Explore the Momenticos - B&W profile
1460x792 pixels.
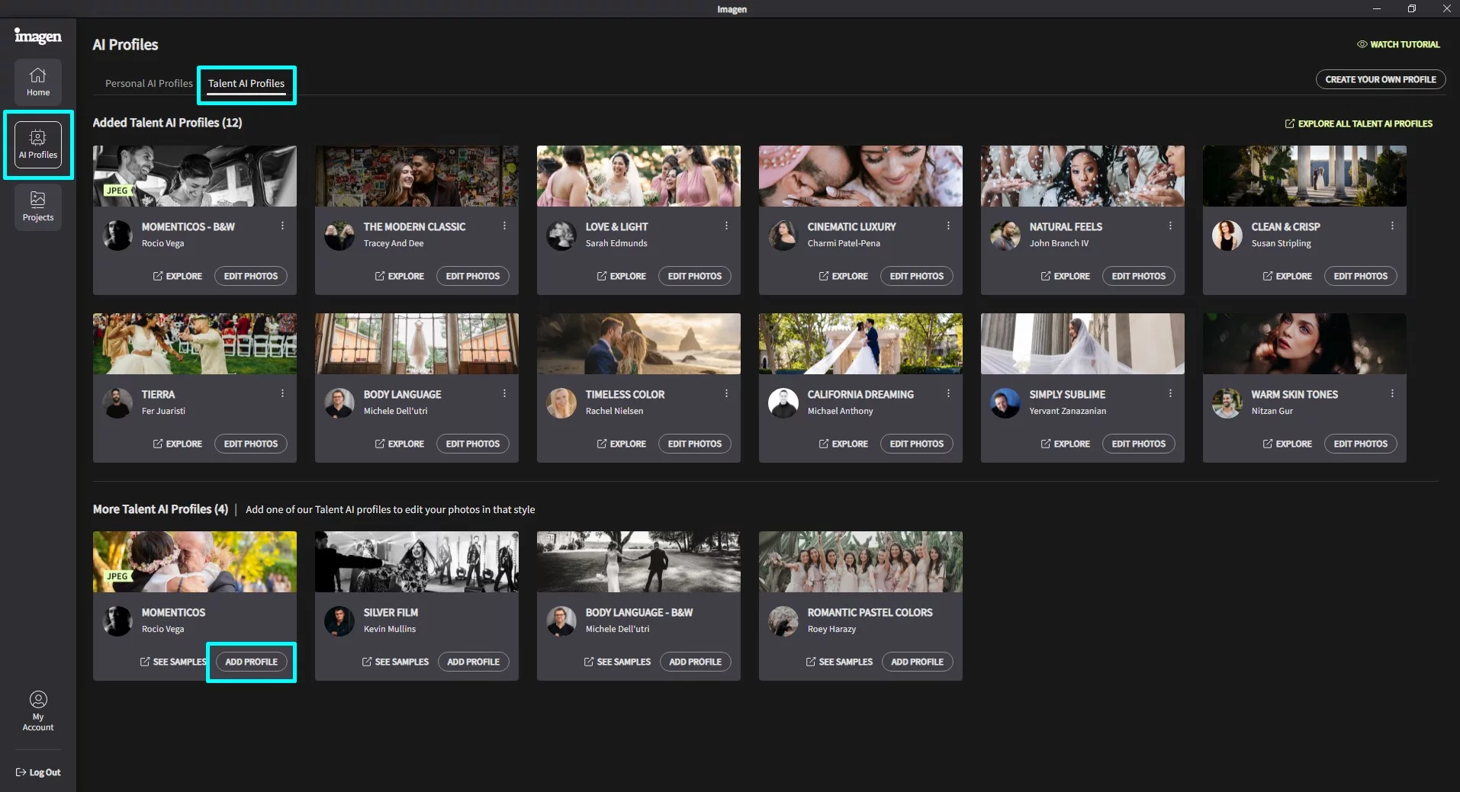178,276
